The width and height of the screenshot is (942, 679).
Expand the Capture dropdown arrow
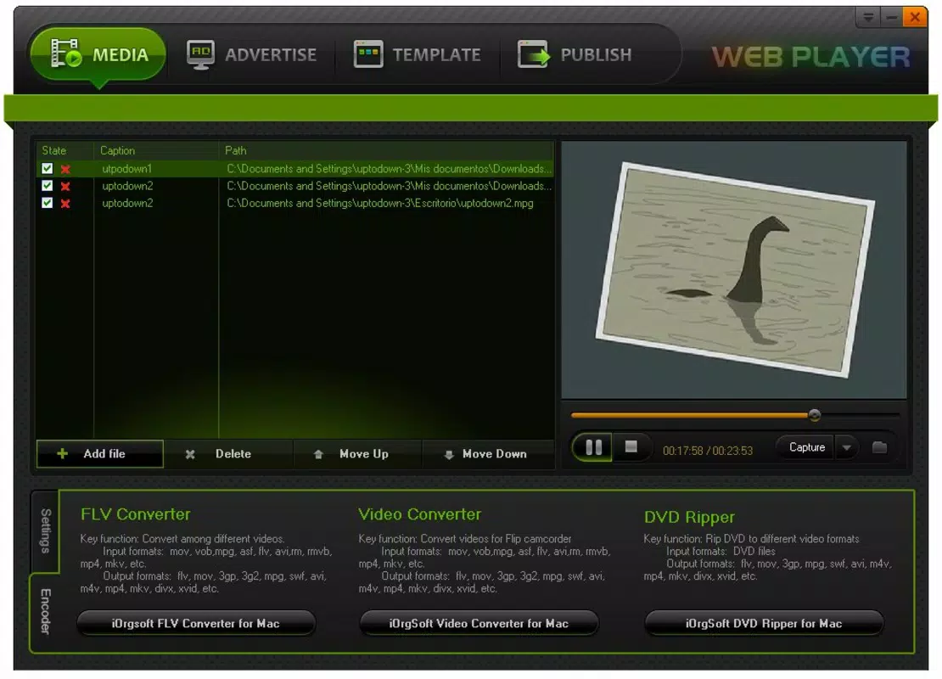[846, 447]
